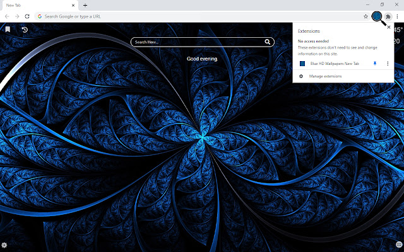Go back to the previous page
This screenshot has width=404, height=252.
point(7,16)
